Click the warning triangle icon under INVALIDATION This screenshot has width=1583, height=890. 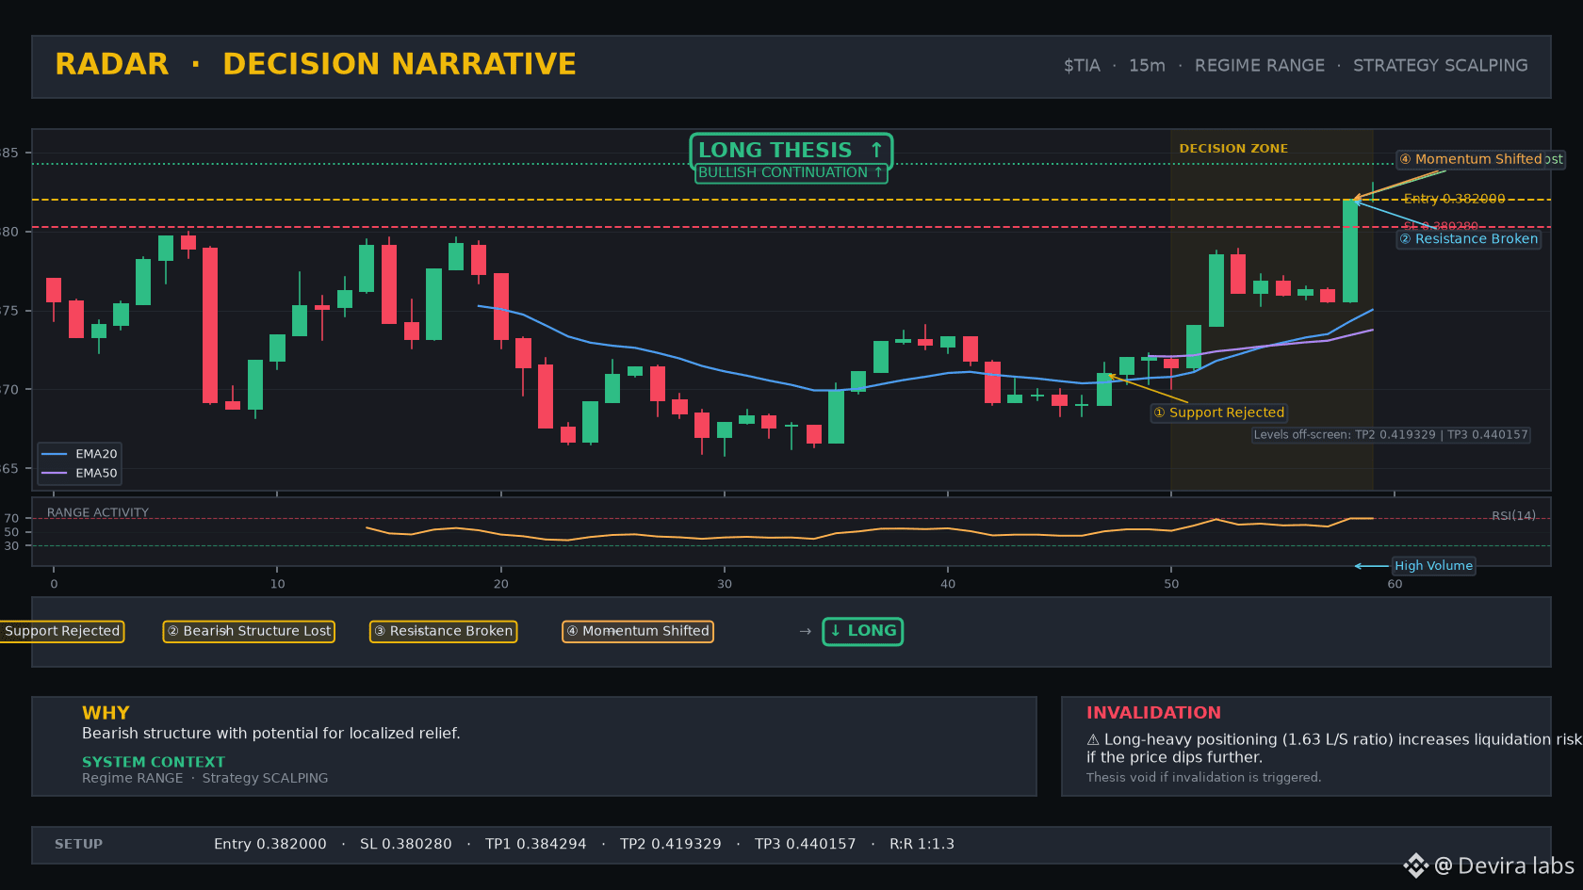(x=1093, y=740)
